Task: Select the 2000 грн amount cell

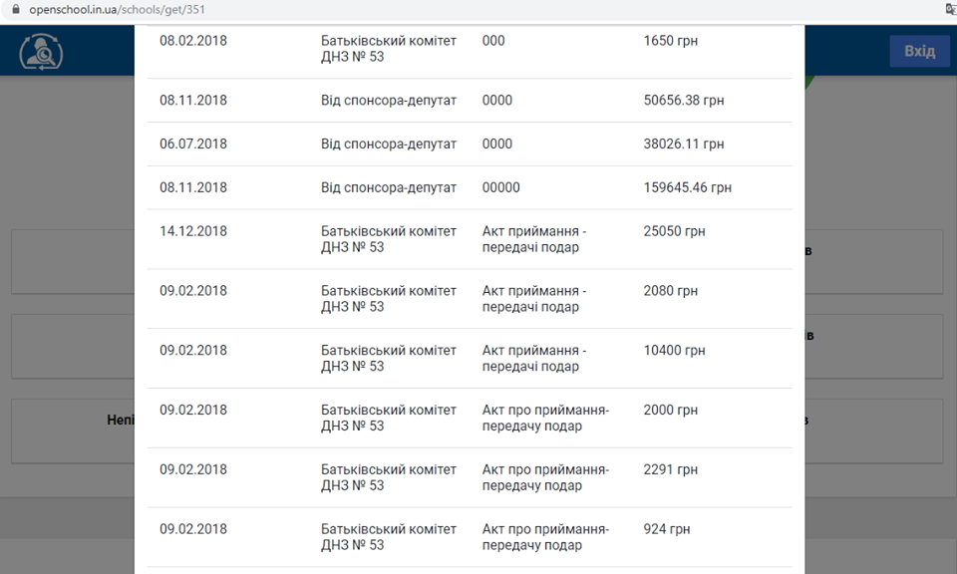Action: (671, 411)
